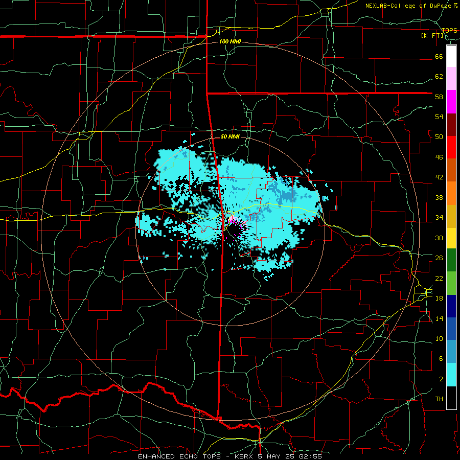Click the black TH legend swatch
Viewport: 460px width, 460px height.
click(451, 398)
